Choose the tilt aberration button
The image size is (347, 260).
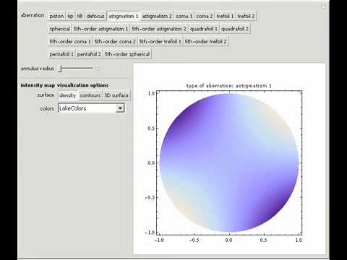(80, 16)
